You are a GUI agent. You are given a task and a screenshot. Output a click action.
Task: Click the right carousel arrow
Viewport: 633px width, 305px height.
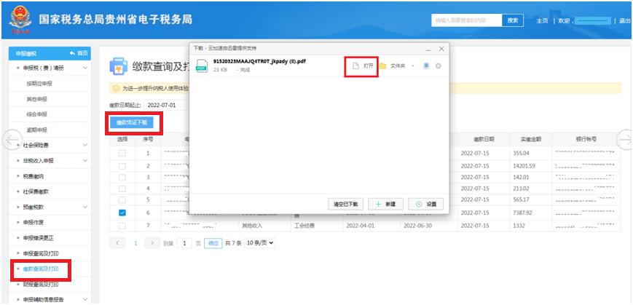point(624,138)
